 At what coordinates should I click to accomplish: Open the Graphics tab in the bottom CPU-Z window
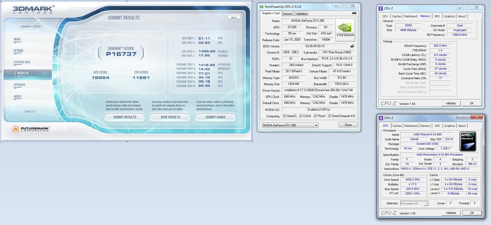tap(450, 126)
